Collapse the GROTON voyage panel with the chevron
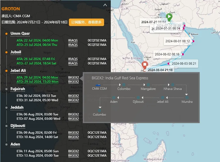Screen dimensions: 220x162 click(105, 5)
